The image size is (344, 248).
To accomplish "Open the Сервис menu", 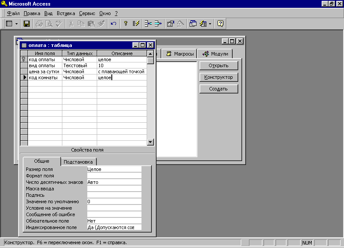I will pos(87,13).
